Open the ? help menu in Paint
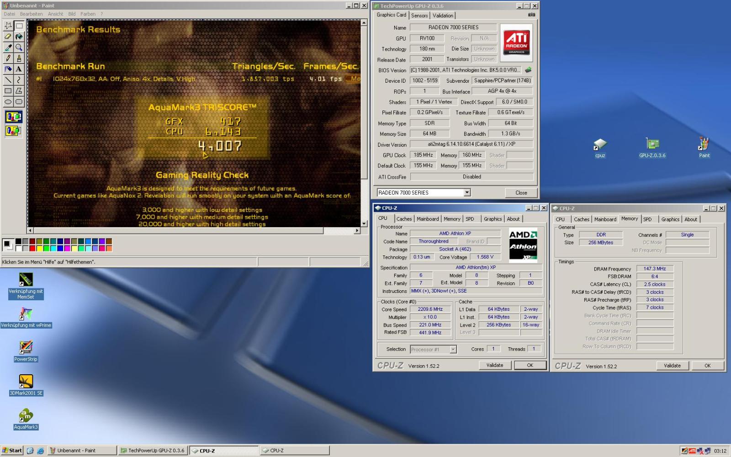 pos(101,14)
